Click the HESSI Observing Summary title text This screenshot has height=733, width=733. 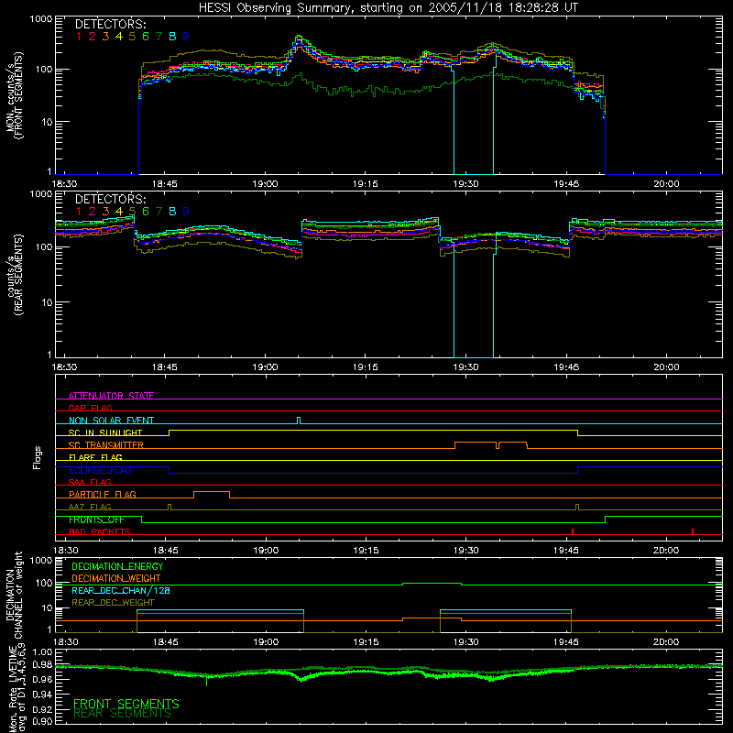point(388,7)
